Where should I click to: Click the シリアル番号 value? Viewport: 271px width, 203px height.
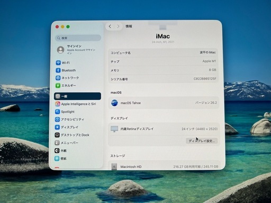click(x=205, y=79)
